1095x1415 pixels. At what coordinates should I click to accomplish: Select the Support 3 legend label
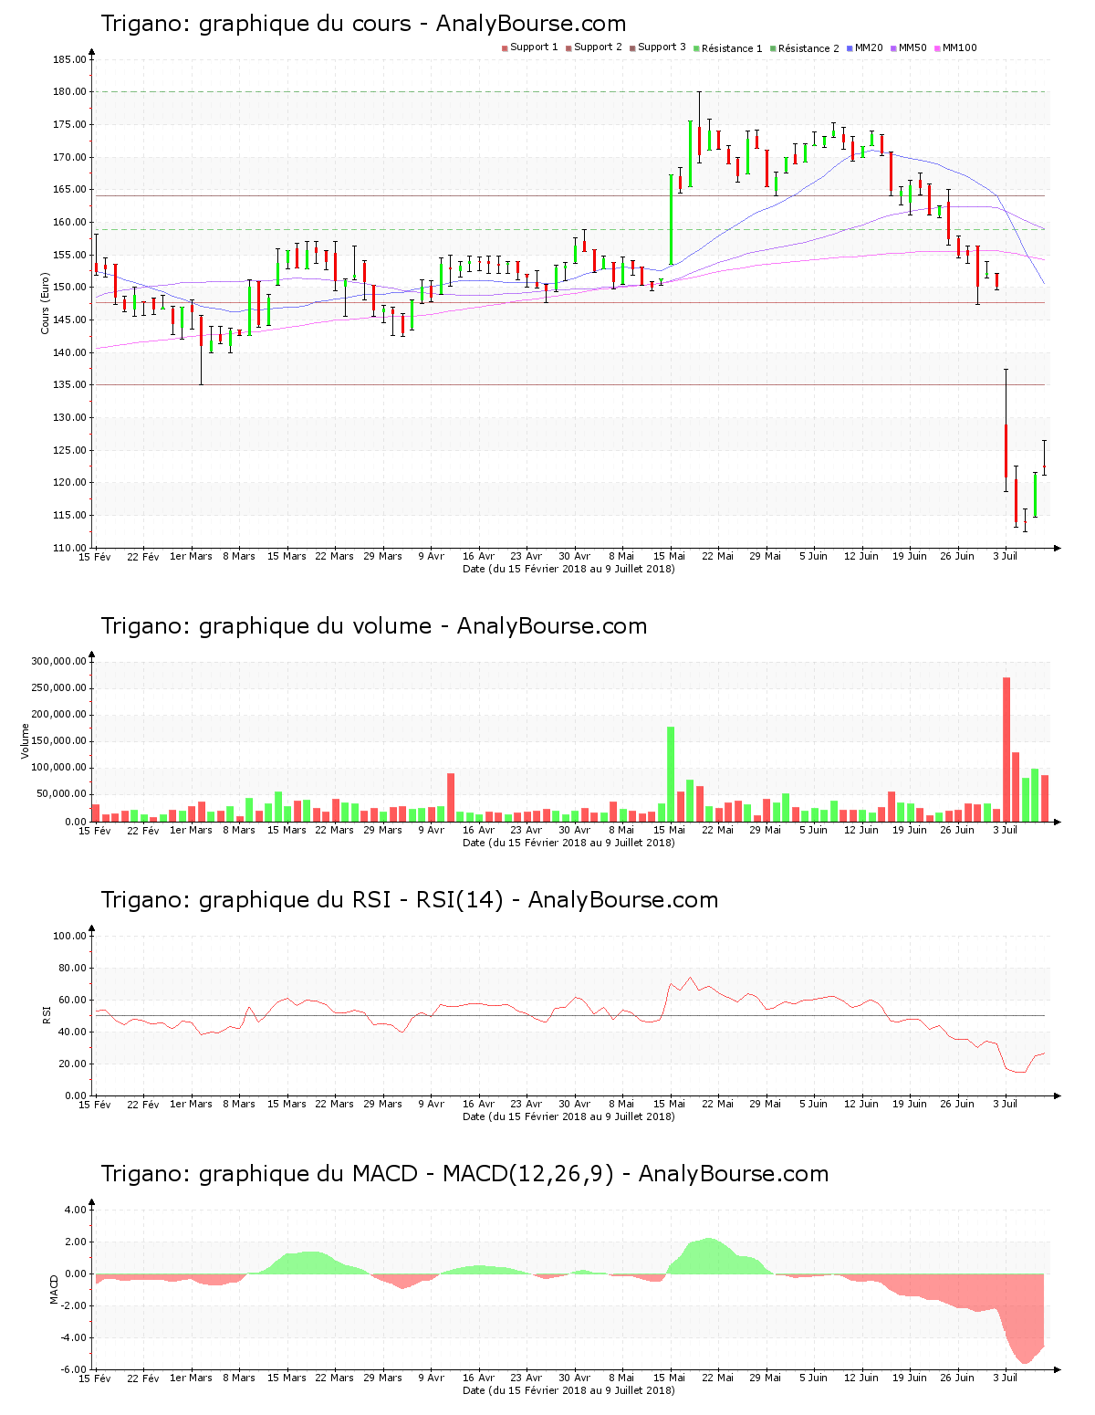coord(662,47)
